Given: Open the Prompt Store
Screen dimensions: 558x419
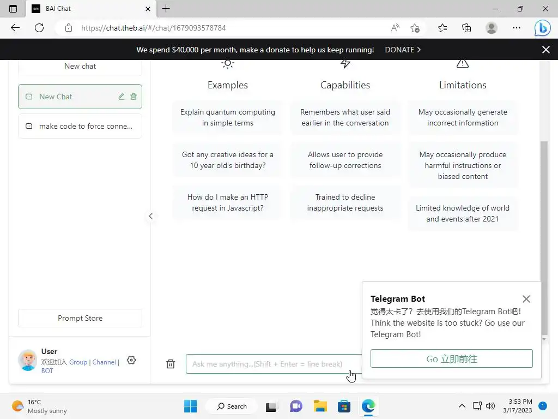Looking at the screenshot, I should coord(80,318).
